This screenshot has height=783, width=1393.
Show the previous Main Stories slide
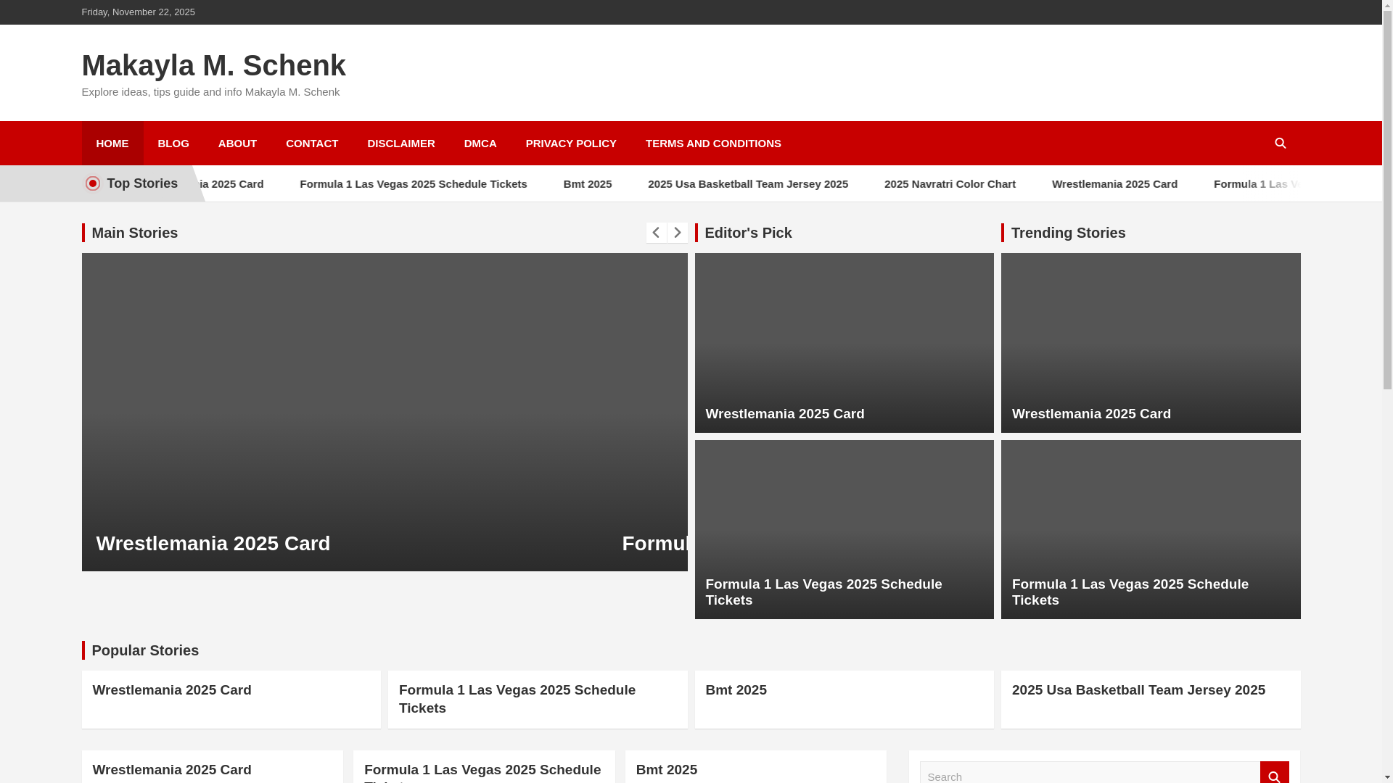click(x=656, y=233)
